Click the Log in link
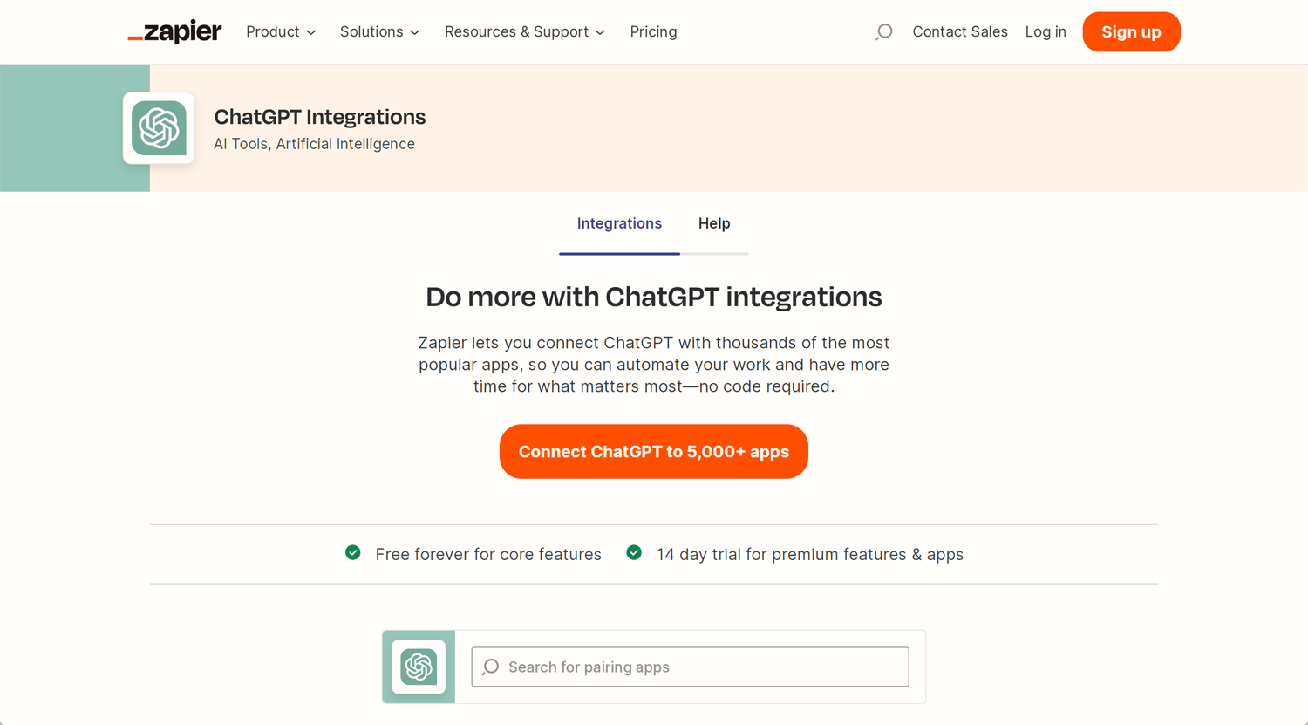The image size is (1308, 725). (1046, 32)
